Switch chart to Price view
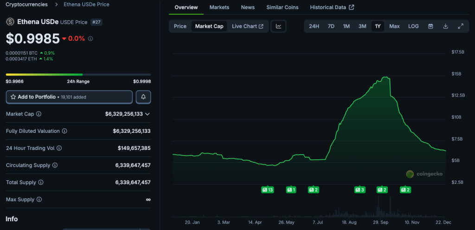The image size is (475, 230). tap(180, 26)
